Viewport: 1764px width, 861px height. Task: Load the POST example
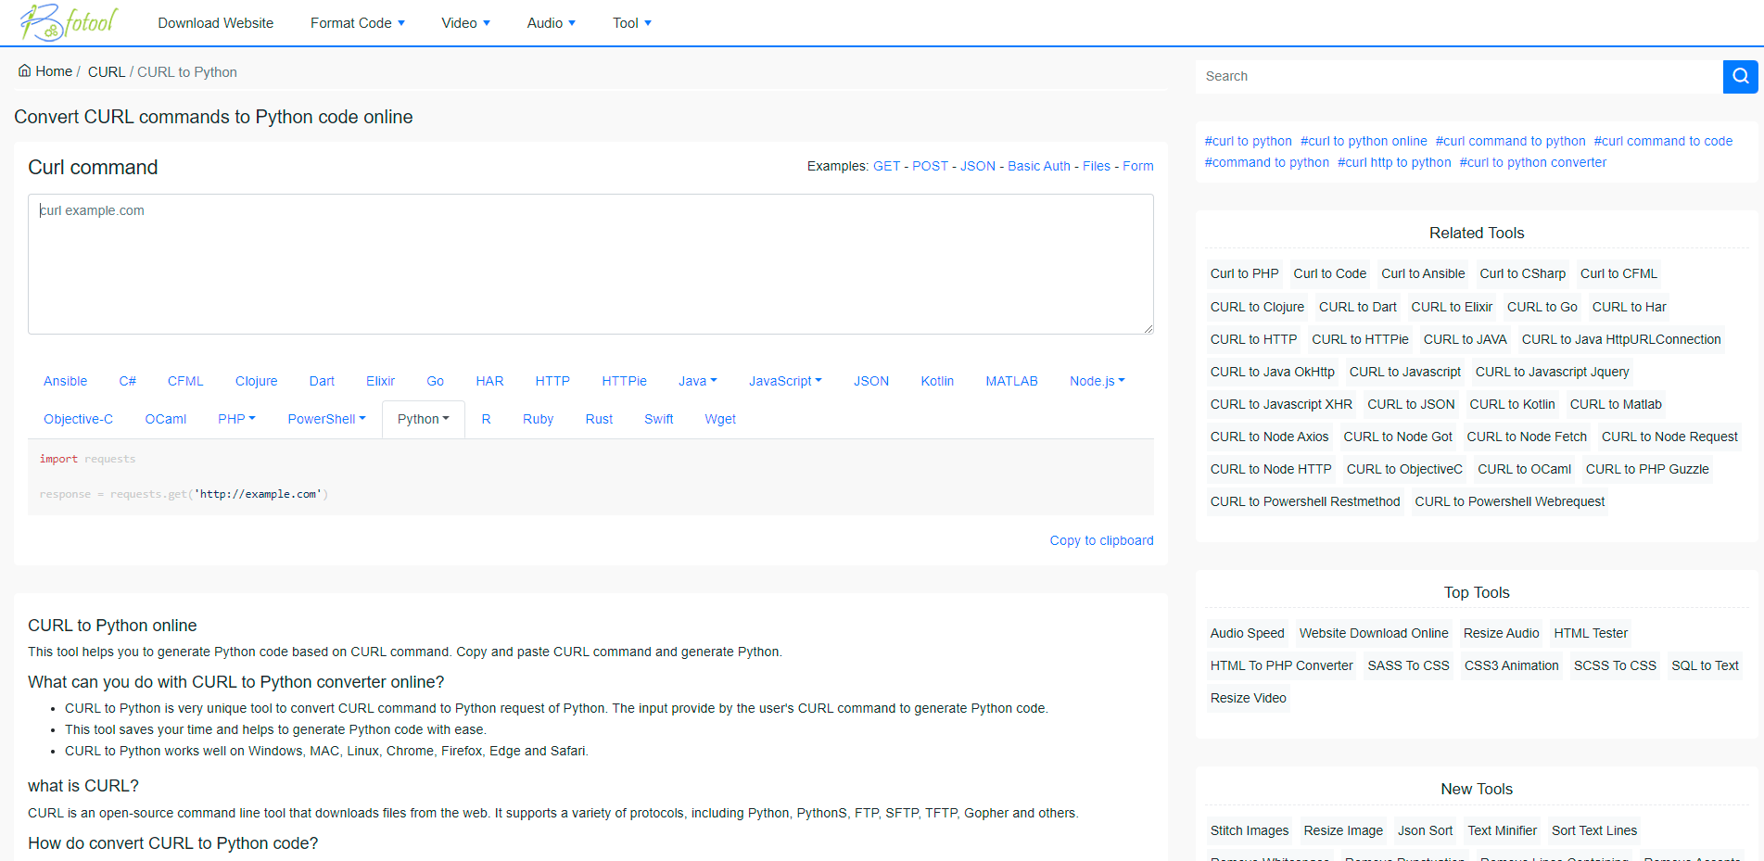[x=930, y=166]
